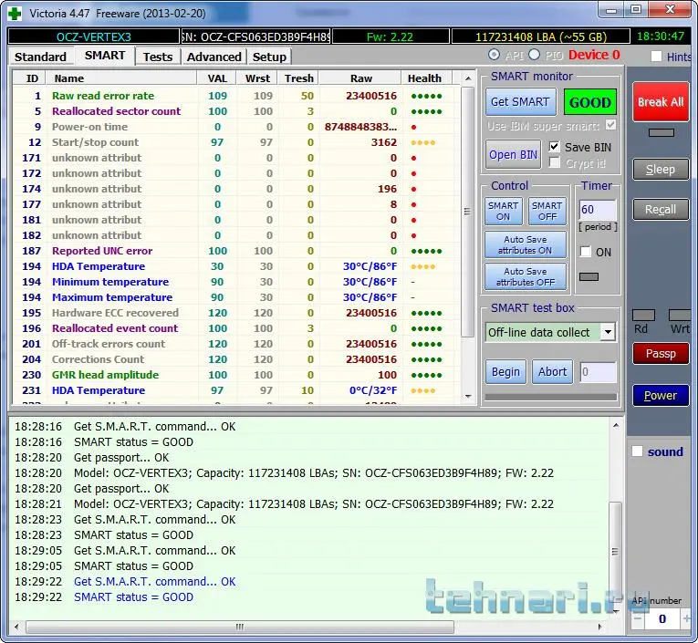
Task: Click the Abort test button
Action: (x=552, y=371)
